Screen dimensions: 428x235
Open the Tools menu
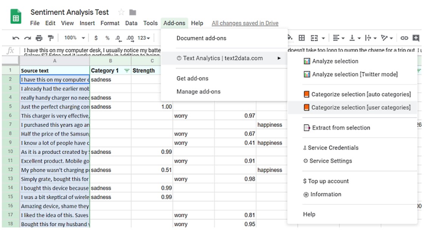(150, 23)
